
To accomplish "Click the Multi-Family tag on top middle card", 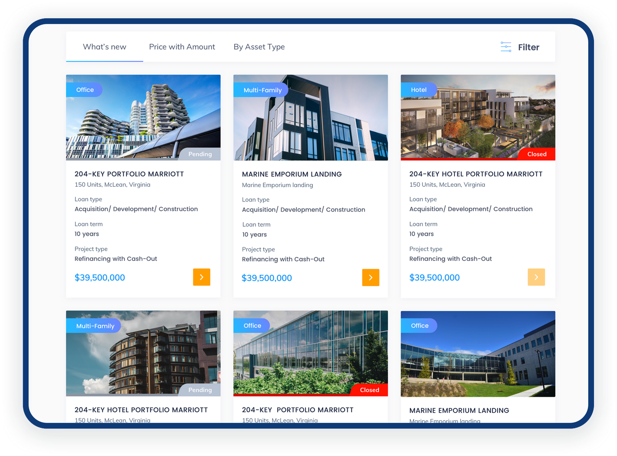I will 262,90.
